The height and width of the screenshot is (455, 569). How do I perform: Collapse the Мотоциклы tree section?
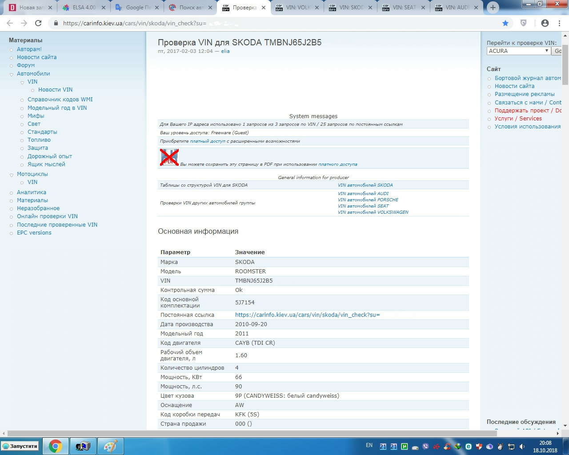(x=12, y=175)
